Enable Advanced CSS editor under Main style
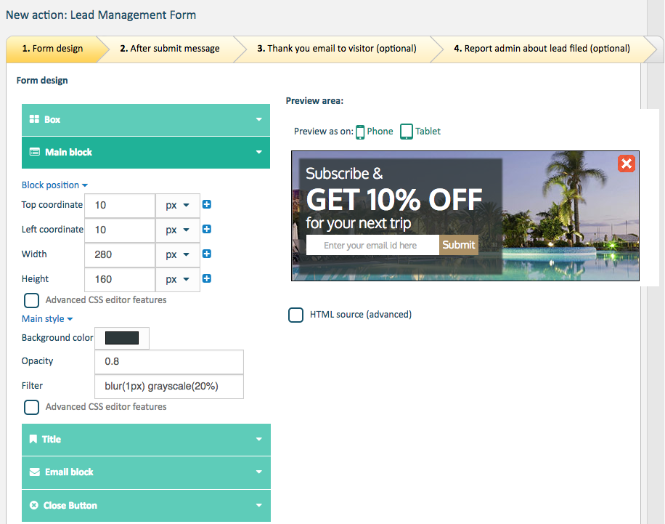665x524 pixels. 32,407
